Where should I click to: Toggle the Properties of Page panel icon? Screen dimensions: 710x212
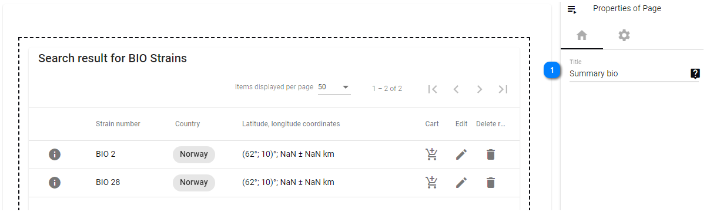(x=572, y=9)
